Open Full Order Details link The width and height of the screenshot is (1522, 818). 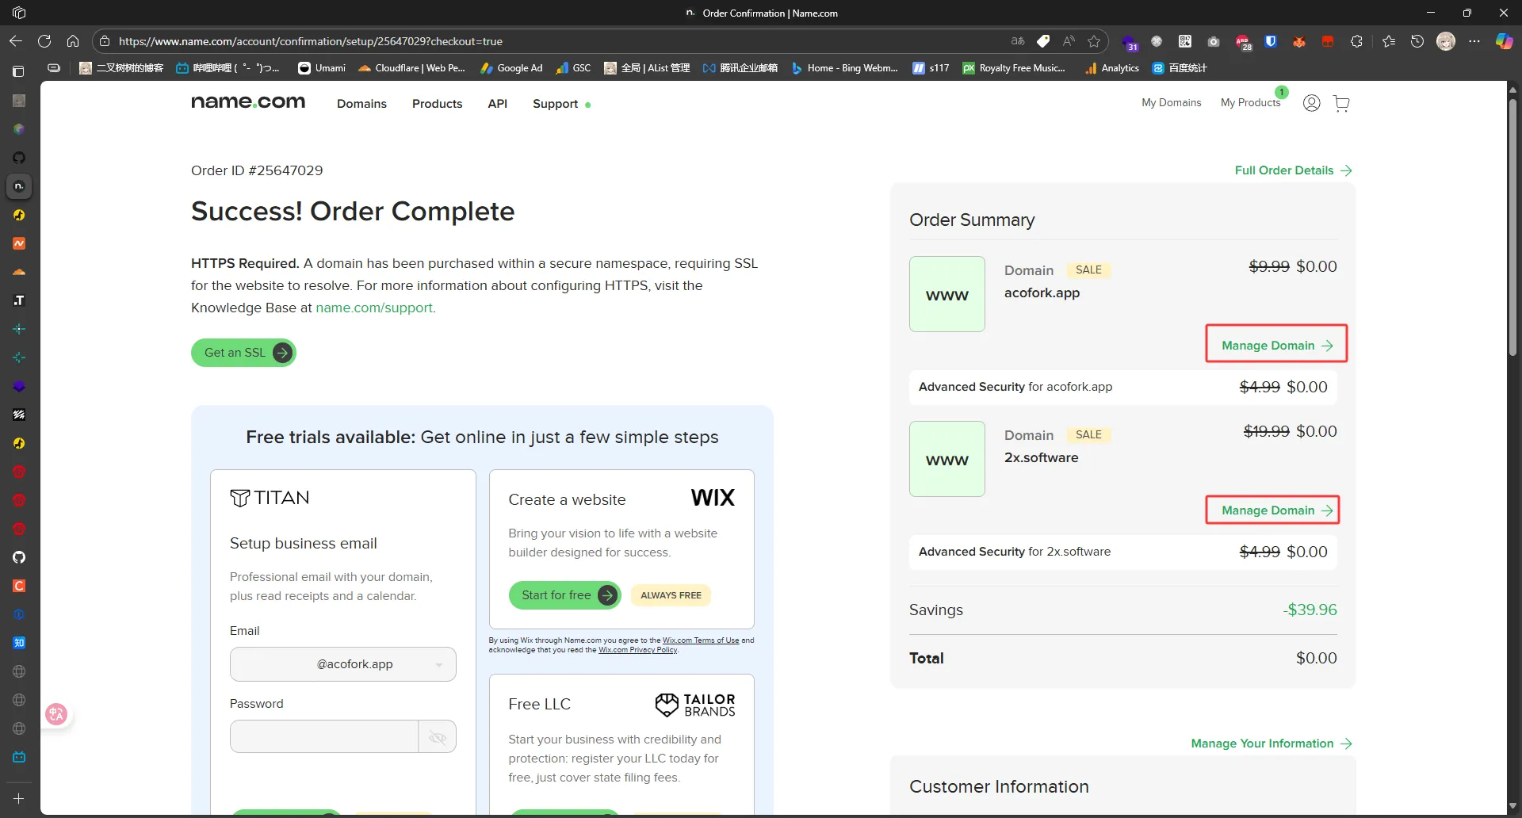point(1292,170)
